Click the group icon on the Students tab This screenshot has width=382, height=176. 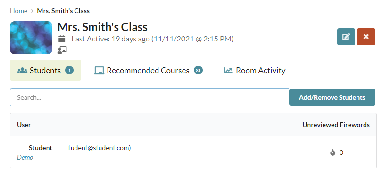[22, 71]
